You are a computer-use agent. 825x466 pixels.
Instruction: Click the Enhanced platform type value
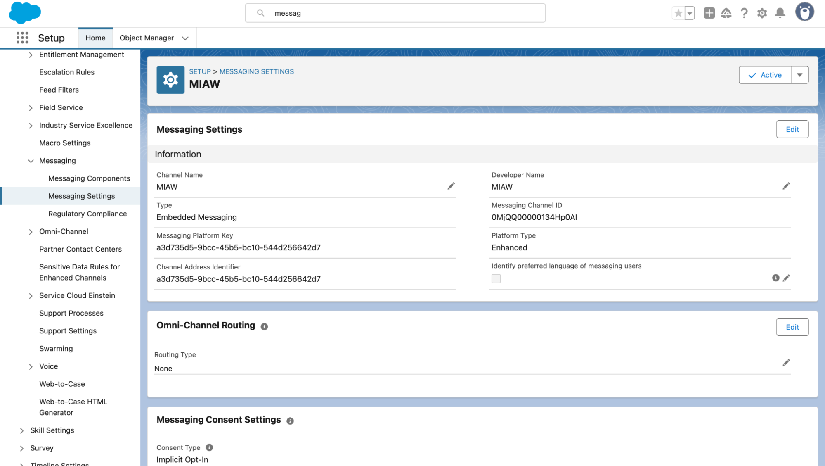coord(509,247)
